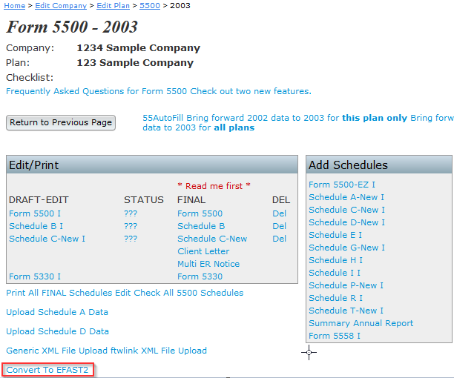Go to Home breadcrumb link
The height and width of the screenshot is (378, 454).
tap(15, 5)
